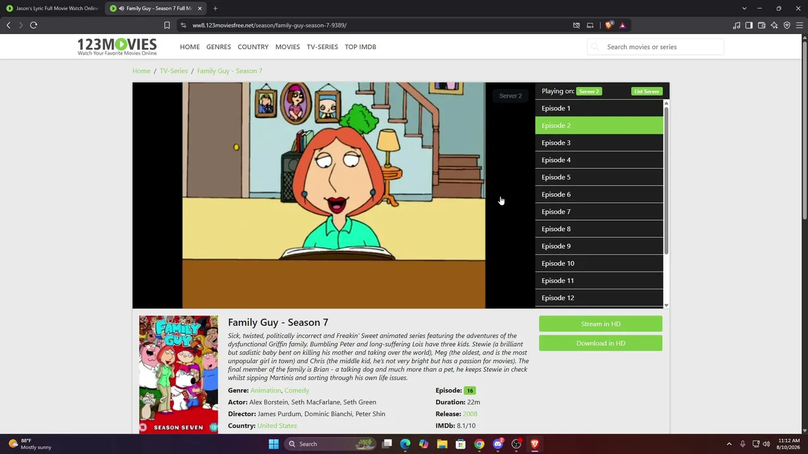Viewport: 808px width, 454px height.
Task: Open the GENRES menu
Action: point(218,47)
